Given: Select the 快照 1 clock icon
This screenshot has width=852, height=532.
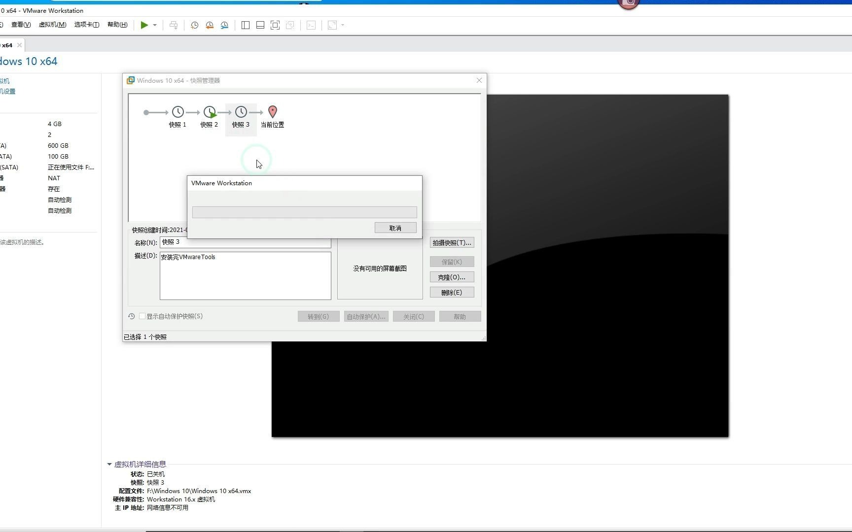Looking at the screenshot, I should pyautogui.click(x=178, y=112).
